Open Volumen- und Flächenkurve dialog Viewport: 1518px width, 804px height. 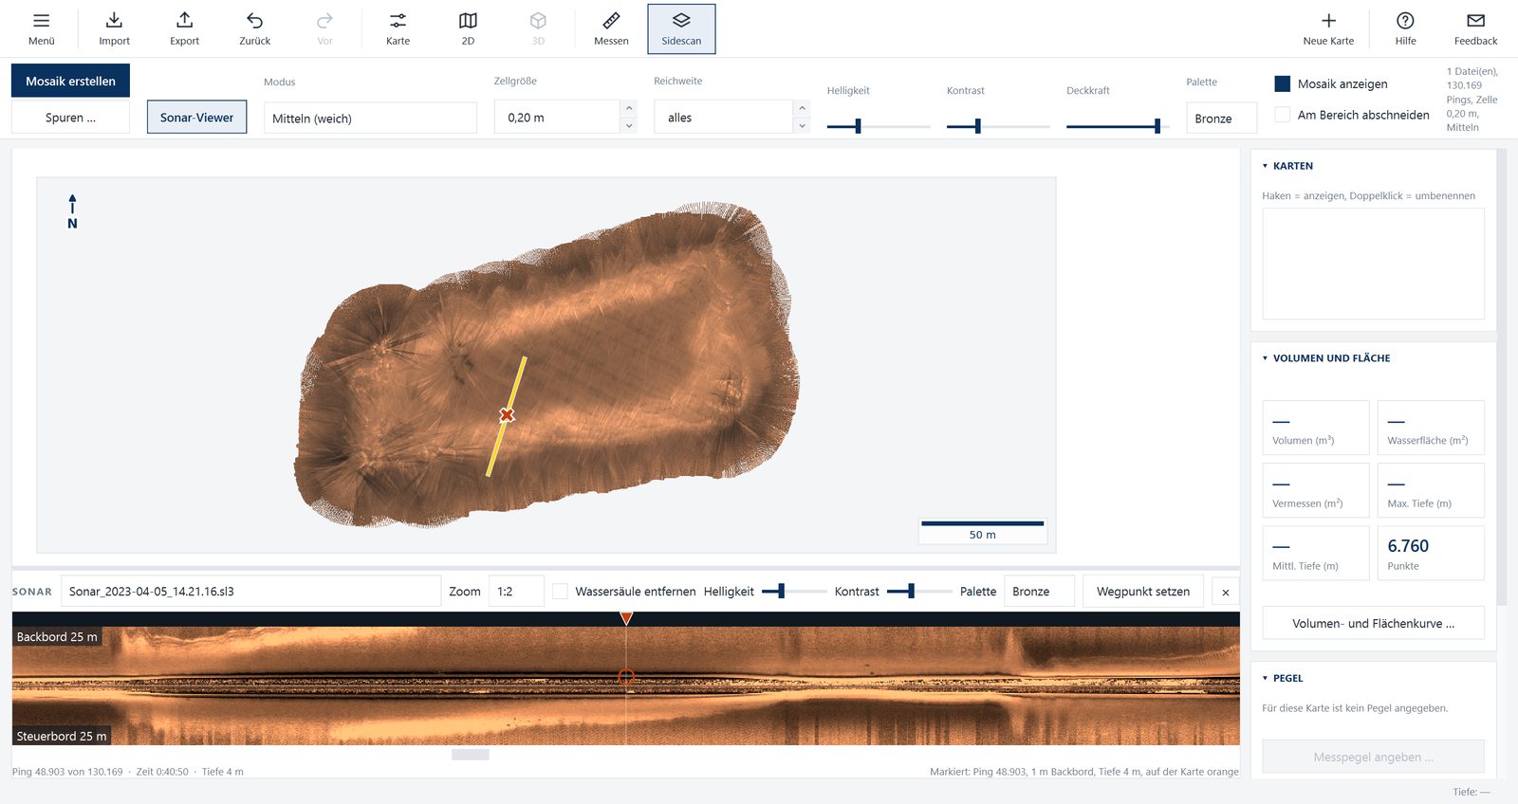click(x=1373, y=623)
